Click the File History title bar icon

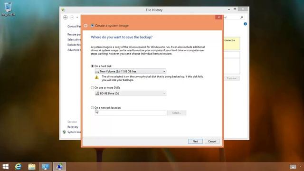pos(63,9)
